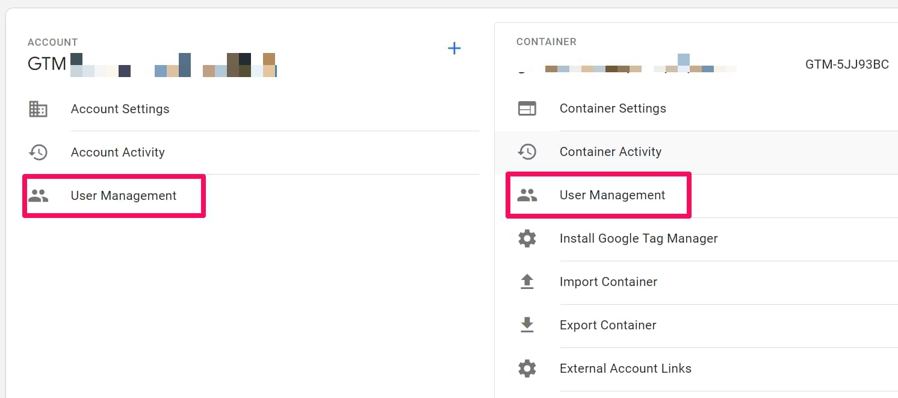Open Account Activity

pyautogui.click(x=117, y=152)
